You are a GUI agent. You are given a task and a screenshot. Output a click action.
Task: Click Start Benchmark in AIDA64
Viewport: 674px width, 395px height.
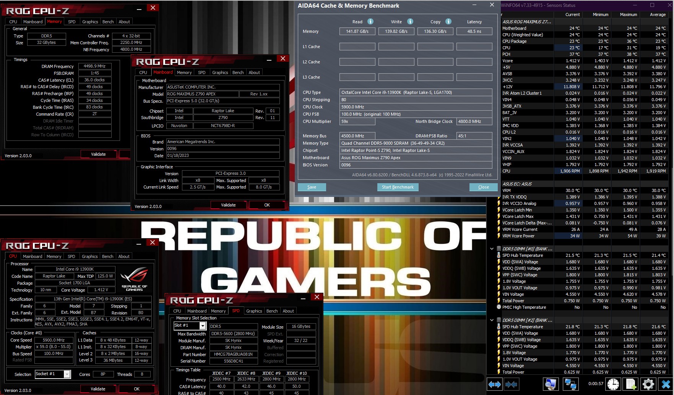(x=398, y=187)
